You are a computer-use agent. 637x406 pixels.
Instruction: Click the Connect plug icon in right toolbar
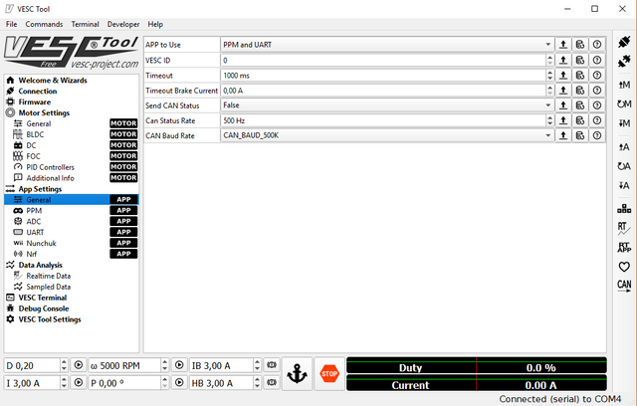[624, 42]
